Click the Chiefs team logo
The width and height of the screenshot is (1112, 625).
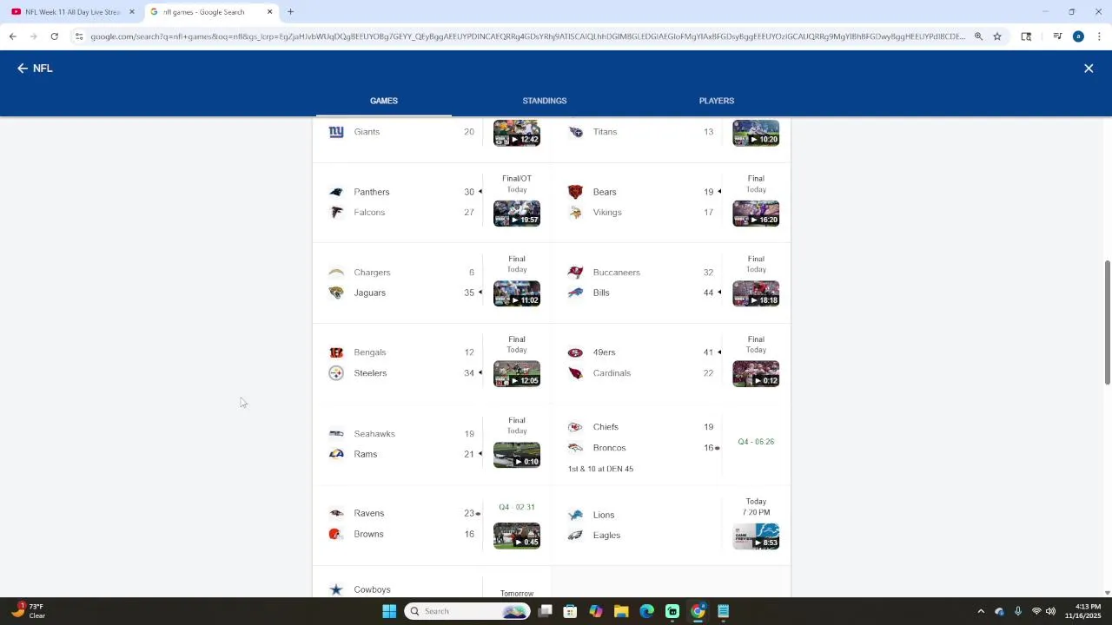pyautogui.click(x=575, y=427)
